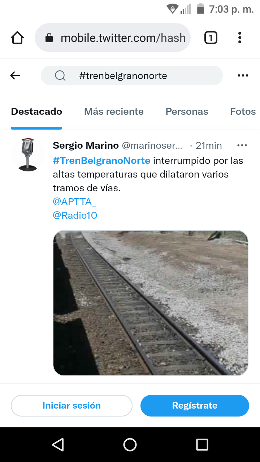Open Chrome's three-dot overflow menu
The width and height of the screenshot is (260, 462).
[240, 38]
